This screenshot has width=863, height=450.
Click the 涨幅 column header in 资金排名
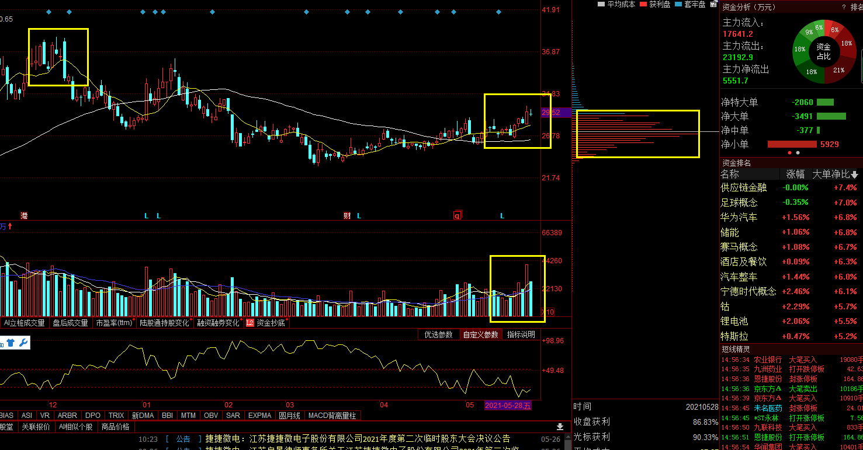click(x=795, y=174)
